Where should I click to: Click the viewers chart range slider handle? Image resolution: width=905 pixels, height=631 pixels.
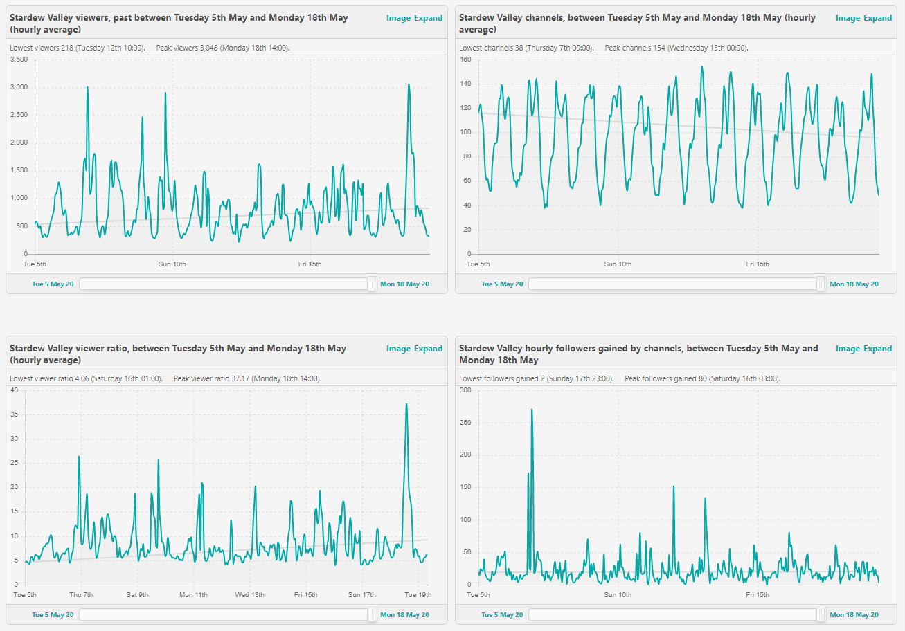[372, 284]
